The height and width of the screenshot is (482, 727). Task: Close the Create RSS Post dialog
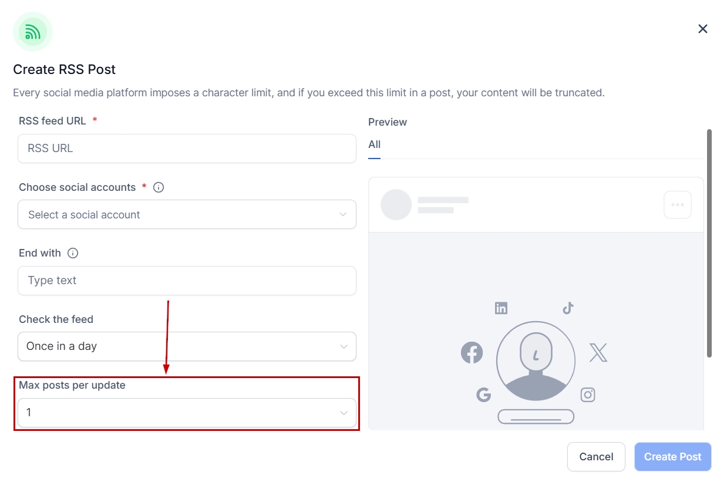tap(702, 29)
